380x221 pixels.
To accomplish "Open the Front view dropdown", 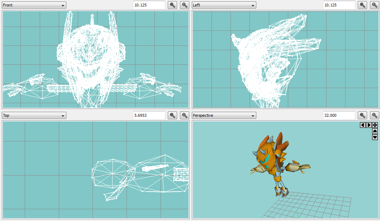I will click(x=34, y=5).
